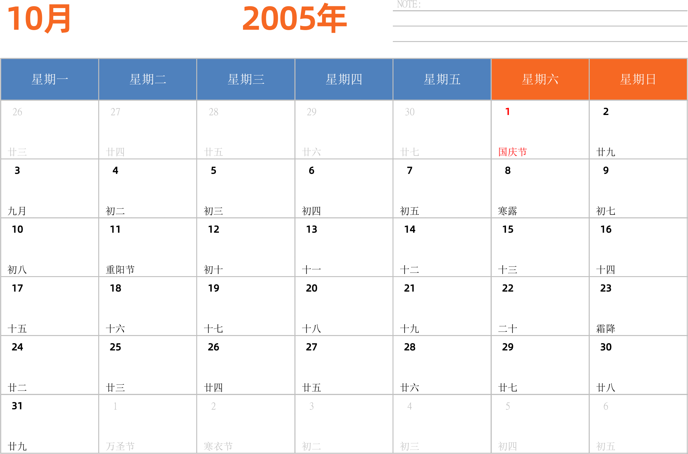This screenshot has height=454, width=688.
Task: Click the bold date 28
Action: (x=410, y=347)
